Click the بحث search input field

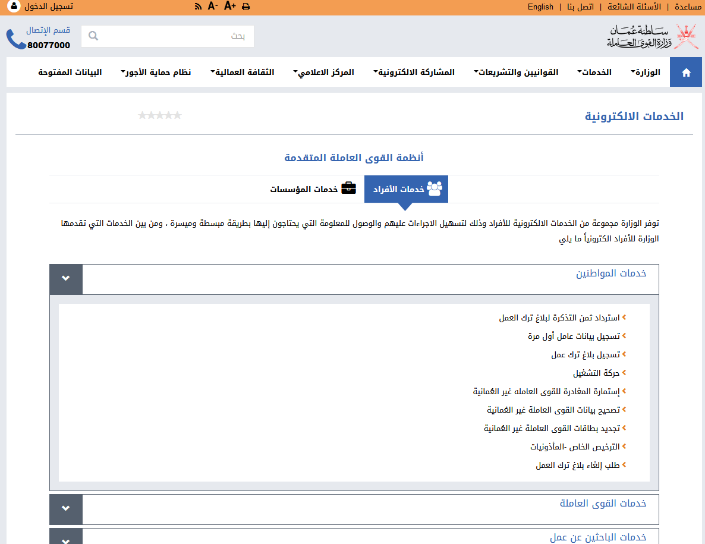point(175,36)
